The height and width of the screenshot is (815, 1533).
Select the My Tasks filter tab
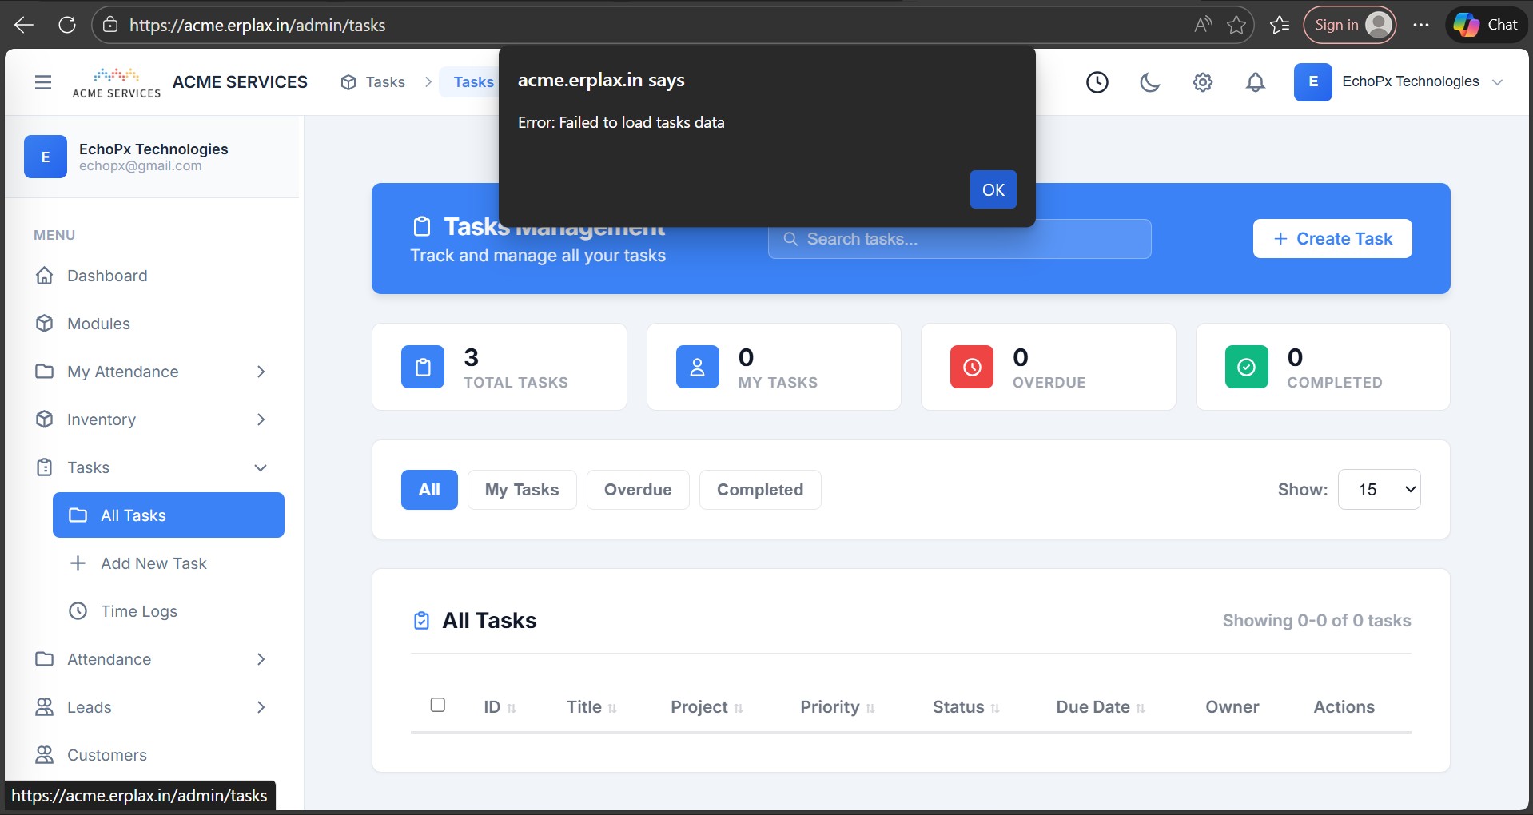coord(521,490)
